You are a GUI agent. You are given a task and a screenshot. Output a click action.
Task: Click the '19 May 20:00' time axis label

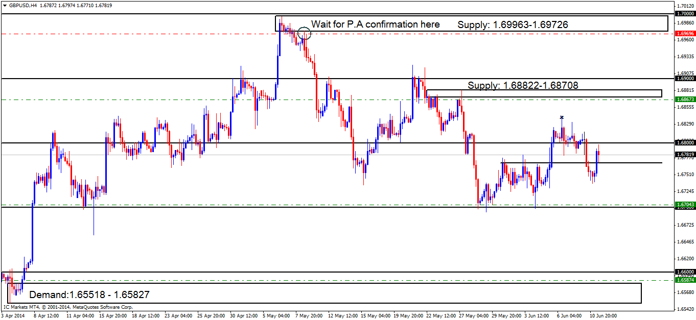coord(407,316)
